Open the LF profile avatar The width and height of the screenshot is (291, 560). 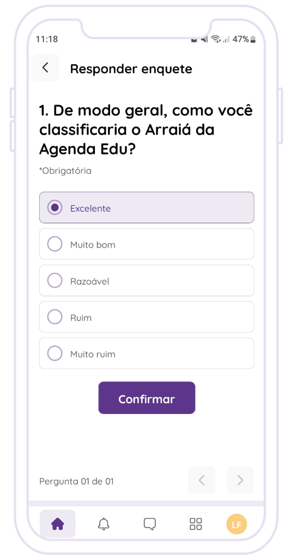(x=237, y=524)
